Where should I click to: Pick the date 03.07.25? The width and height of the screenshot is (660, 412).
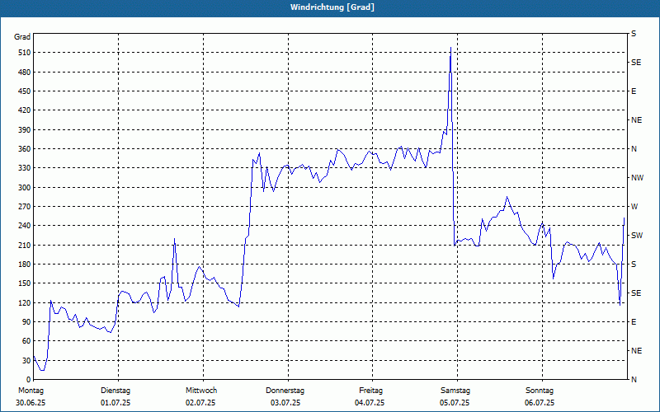[x=285, y=403]
